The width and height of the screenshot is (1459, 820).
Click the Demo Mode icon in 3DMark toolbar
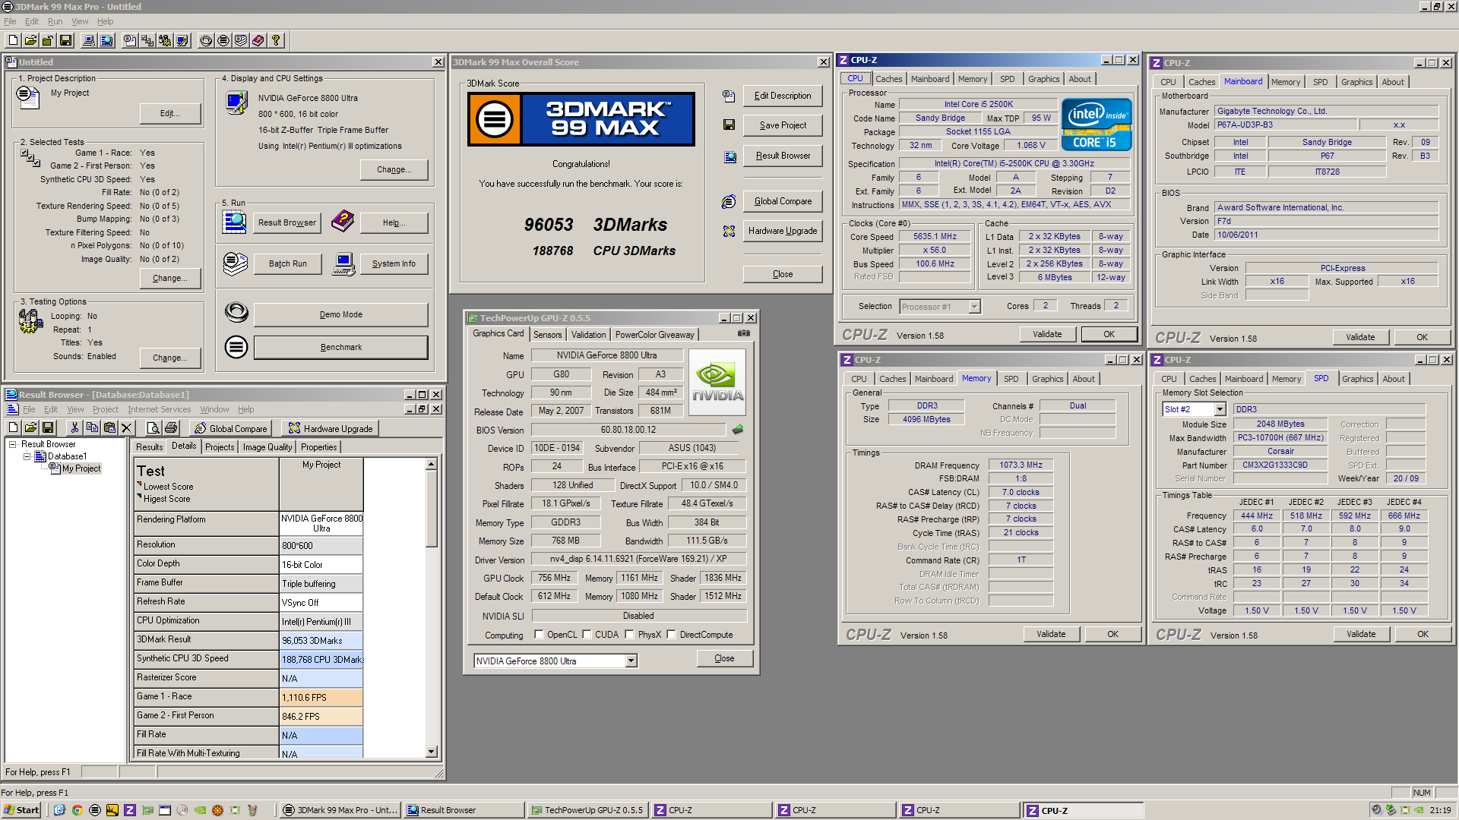coord(206,40)
